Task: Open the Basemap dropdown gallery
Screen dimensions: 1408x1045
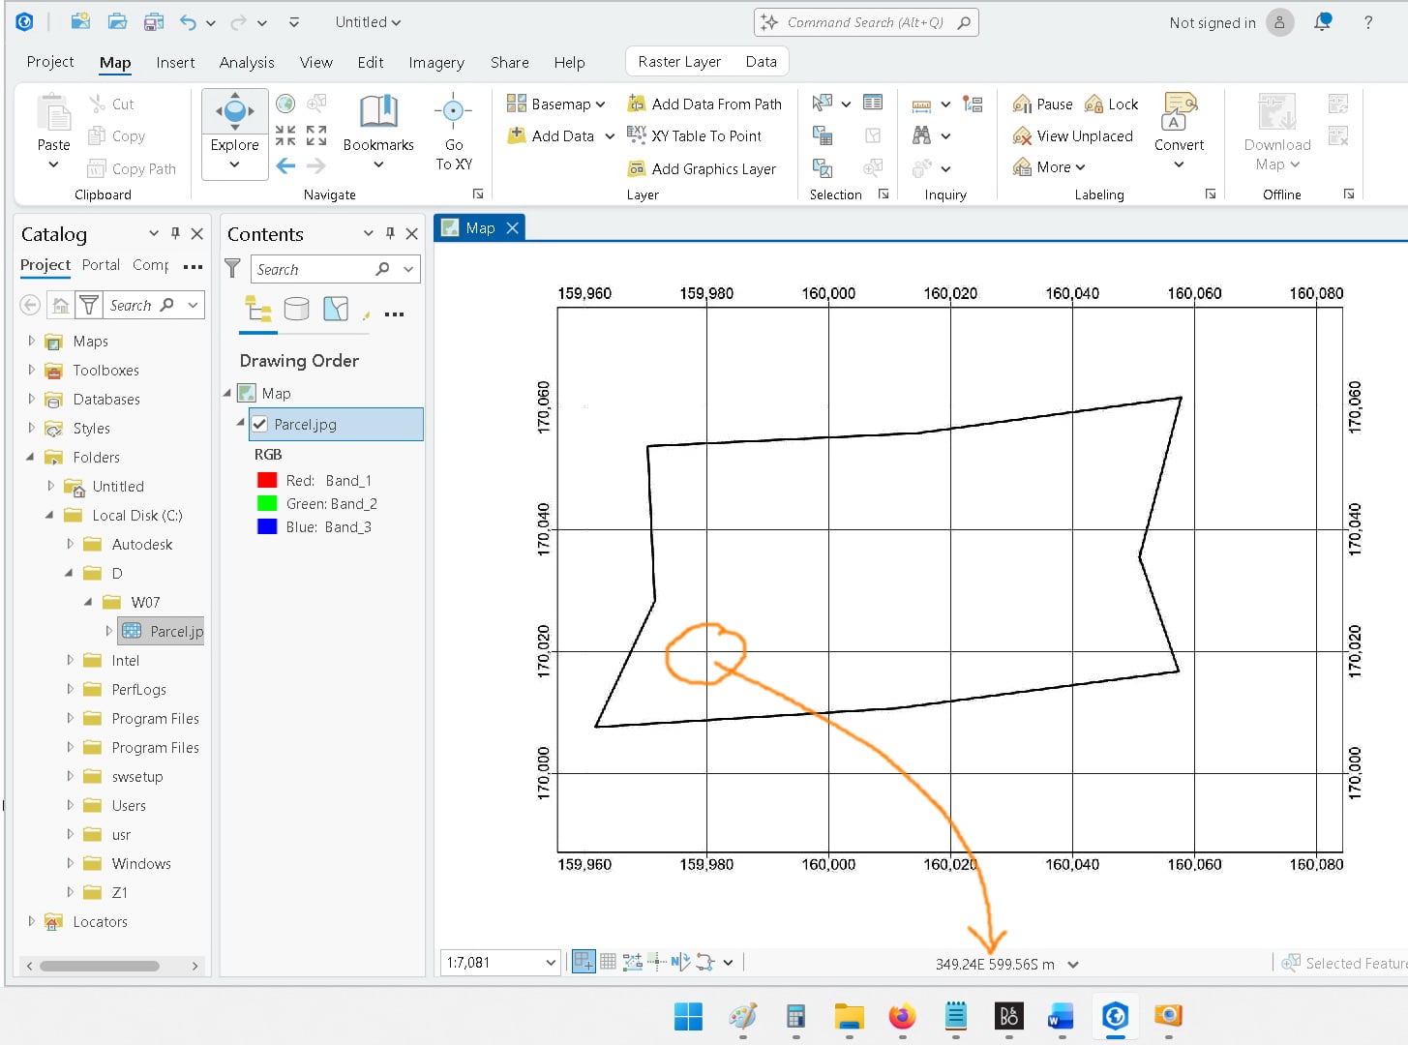Action: tap(556, 104)
